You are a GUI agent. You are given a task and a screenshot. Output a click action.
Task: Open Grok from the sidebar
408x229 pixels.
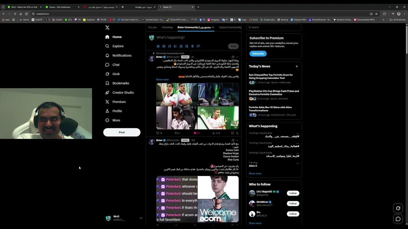tap(112, 74)
